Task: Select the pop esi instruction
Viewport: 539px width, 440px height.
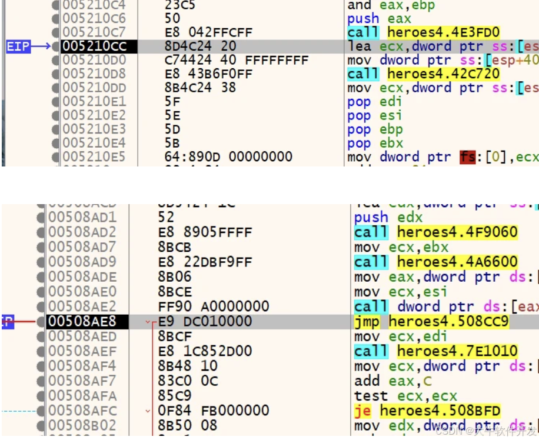Action: 374,115
